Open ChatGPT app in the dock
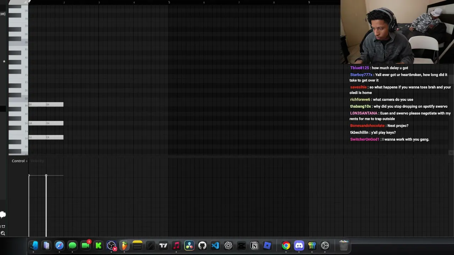The width and height of the screenshot is (454, 255). (228, 245)
